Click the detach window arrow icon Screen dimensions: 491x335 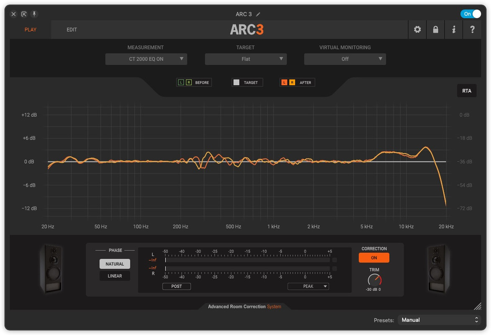[x=24, y=14]
